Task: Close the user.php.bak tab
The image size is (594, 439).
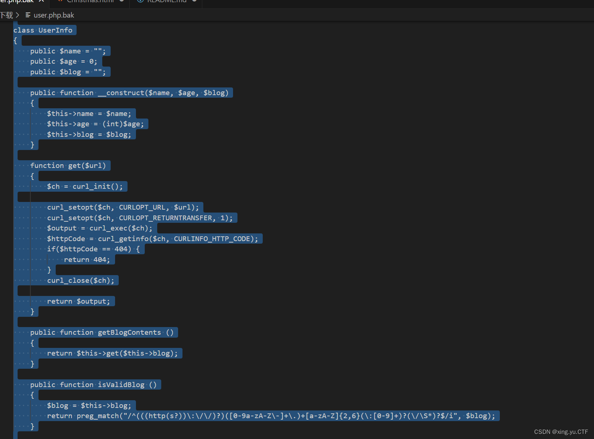Action: point(41,1)
